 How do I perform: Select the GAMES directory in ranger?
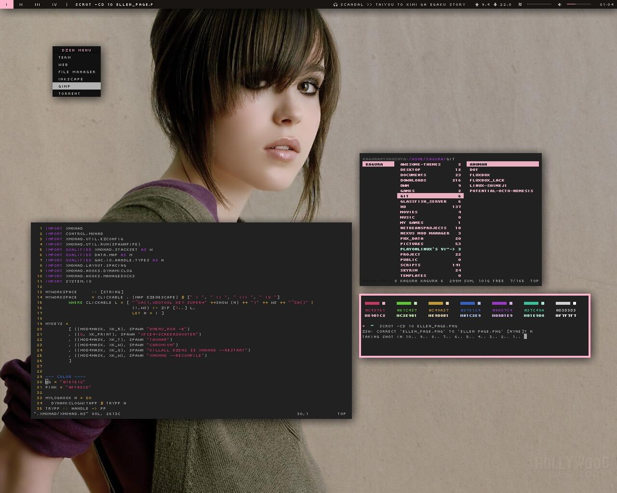coord(430,191)
